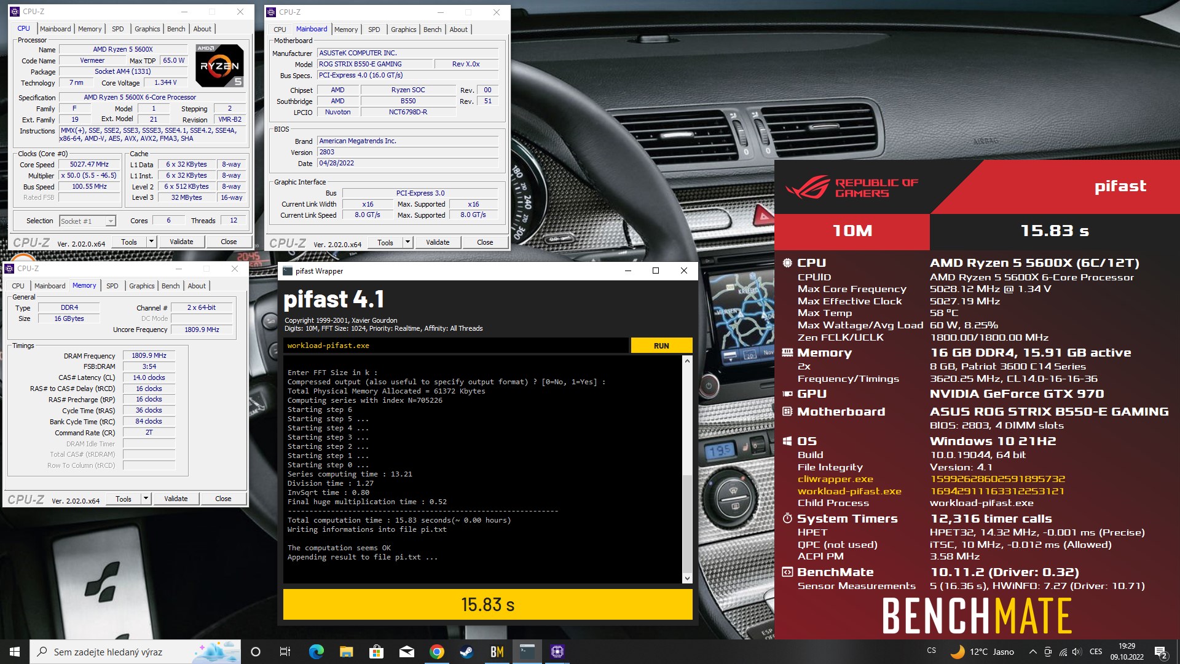Click pifast Wrapper title bar icon
The image size is (1180, 664).
pos(287,271)
